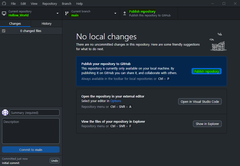Click the Commit to main button

tap(31, 150)
